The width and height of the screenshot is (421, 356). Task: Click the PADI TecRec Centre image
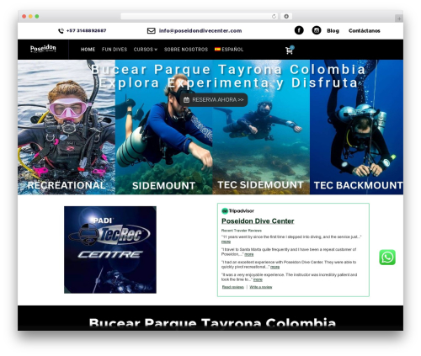110,250
